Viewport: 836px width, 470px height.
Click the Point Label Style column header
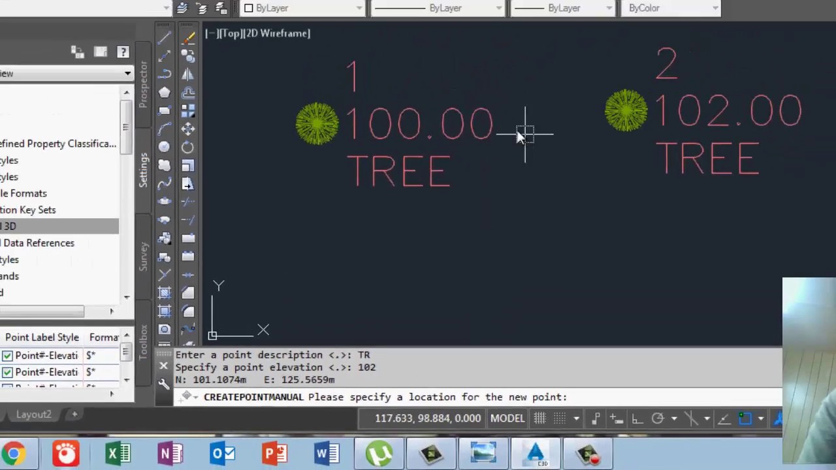(x=42, y=337)
